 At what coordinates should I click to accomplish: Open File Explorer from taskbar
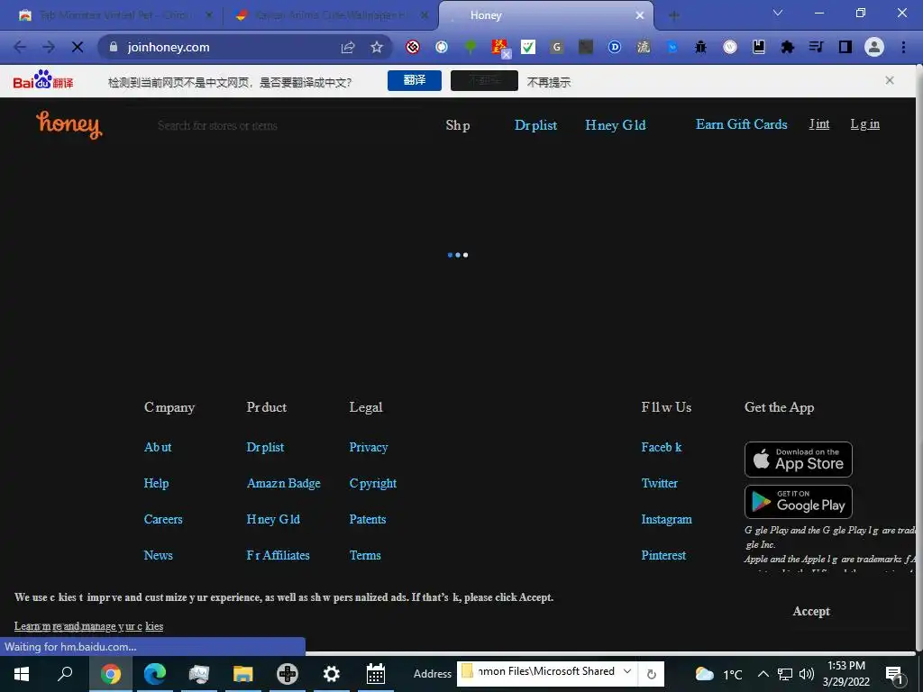point(242,674)
